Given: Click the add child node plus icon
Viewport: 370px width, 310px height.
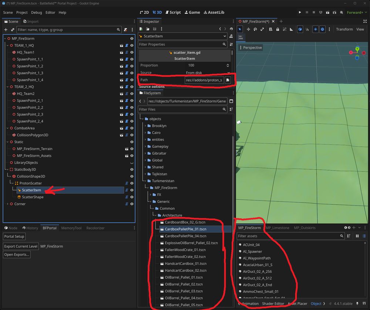Looking at the screenshot, I should point(6,30).
